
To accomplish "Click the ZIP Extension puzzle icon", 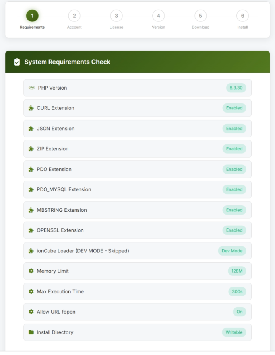I will coord(31,149).
